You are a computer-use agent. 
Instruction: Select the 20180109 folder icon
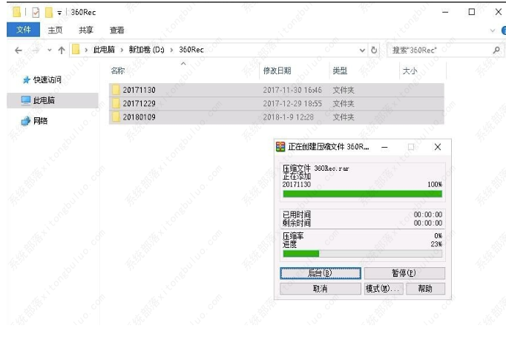pos(116,117)
